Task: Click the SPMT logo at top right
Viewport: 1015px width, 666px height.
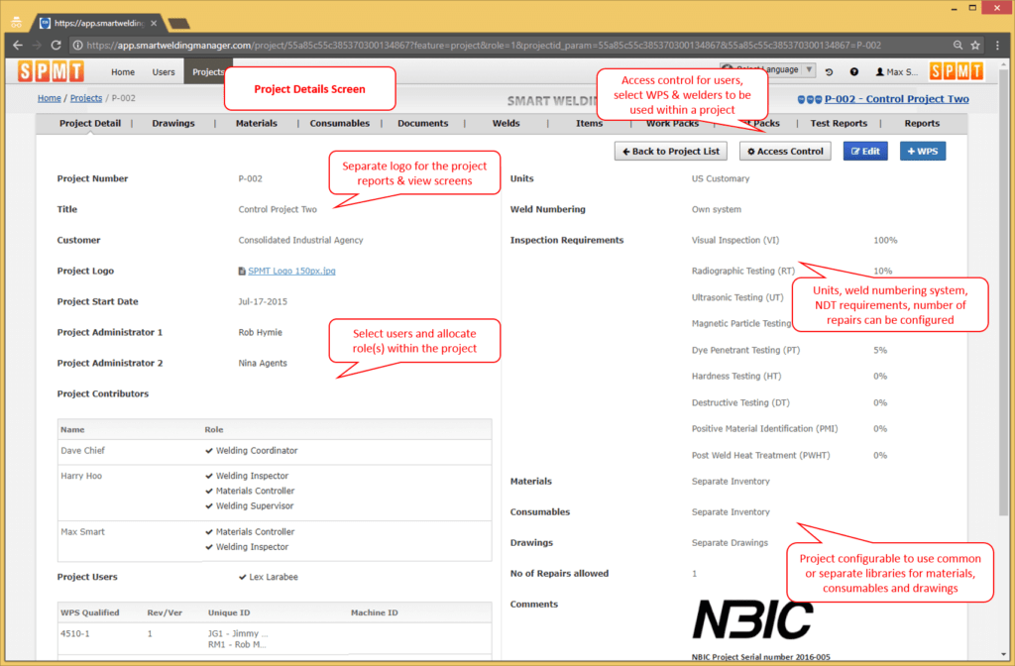Action: [x=957, y=71]
